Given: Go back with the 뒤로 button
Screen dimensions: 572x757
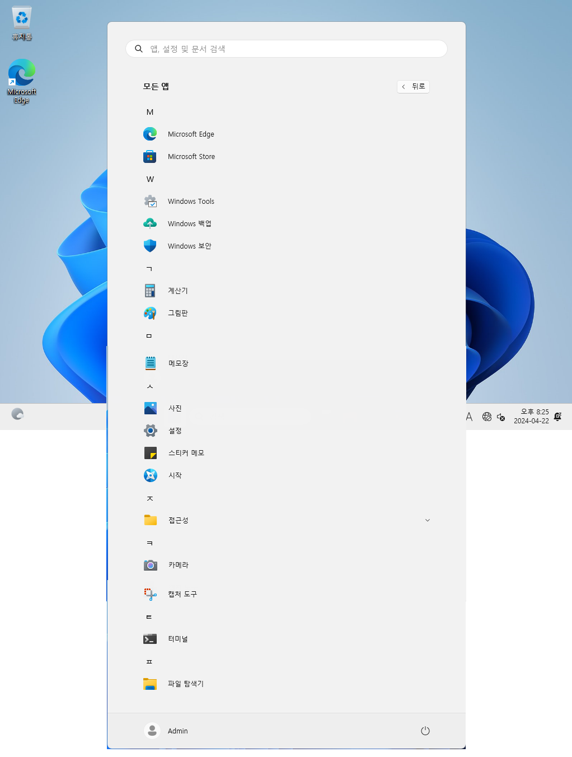Looking at the screenshot, I should point(413,86).
